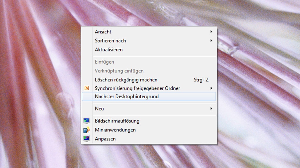
Task: Select Löschen rückgängig machen
Action: 149,80
